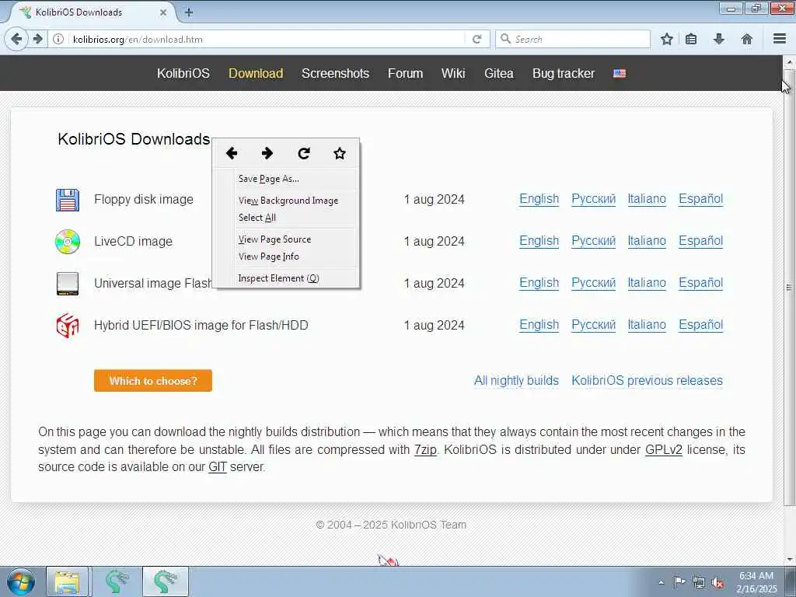The width and height of the screenshot is (796, 597).
Task: Open Forum in site navigation
Action: (405, 74)
